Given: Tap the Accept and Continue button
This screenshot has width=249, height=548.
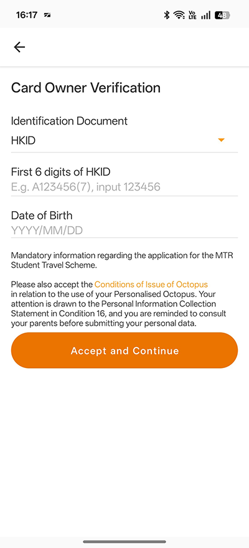Looking at the screenshot, I should [x=125, y=350].
